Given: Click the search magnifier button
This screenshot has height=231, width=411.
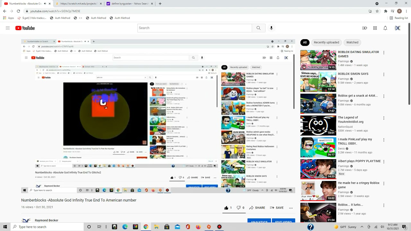Looking at the screenshot, I should coord(258,28).
